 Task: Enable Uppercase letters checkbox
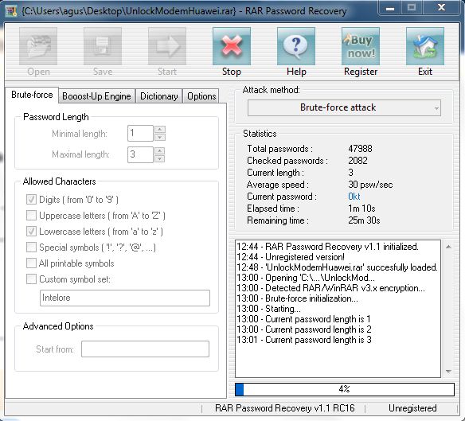pyautogui.click(x=31, y=215)
